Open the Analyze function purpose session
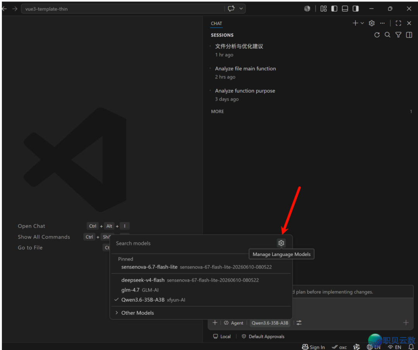Image resolution: width=418 pixels, height=350 pixels. tap(310, 95)
